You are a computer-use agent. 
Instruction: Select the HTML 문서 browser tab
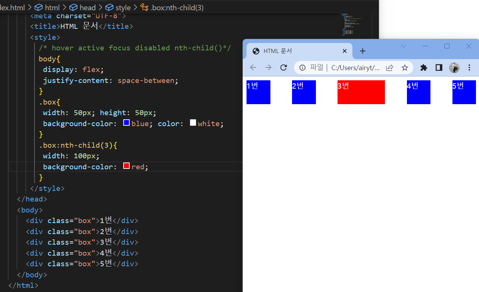(300, 51)
